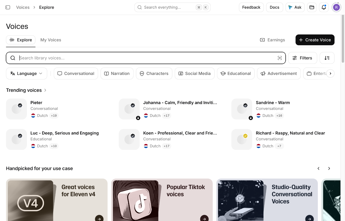Open the arrow on Great voices for Eleven v4
The width and height of the screenshot is (345, 221).
click(x=99, y=219)
